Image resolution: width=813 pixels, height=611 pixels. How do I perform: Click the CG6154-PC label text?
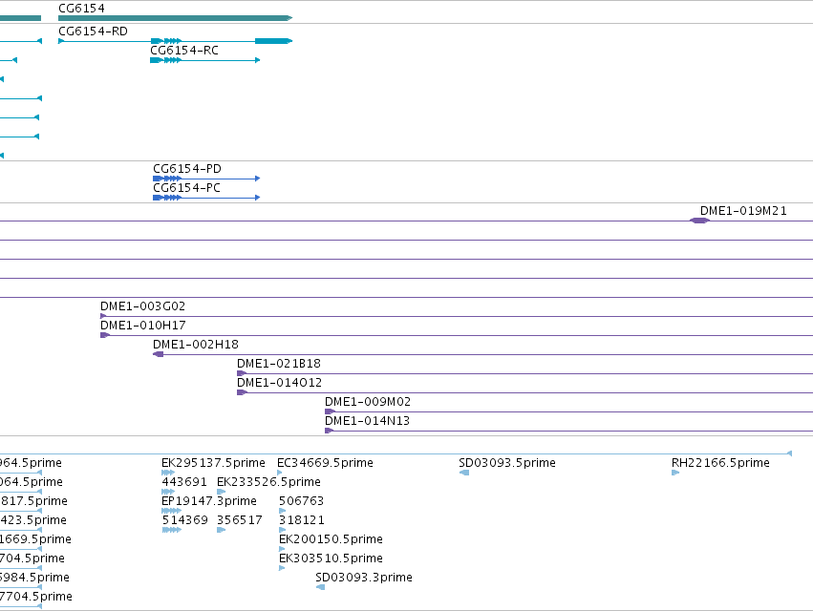(186, 188)
